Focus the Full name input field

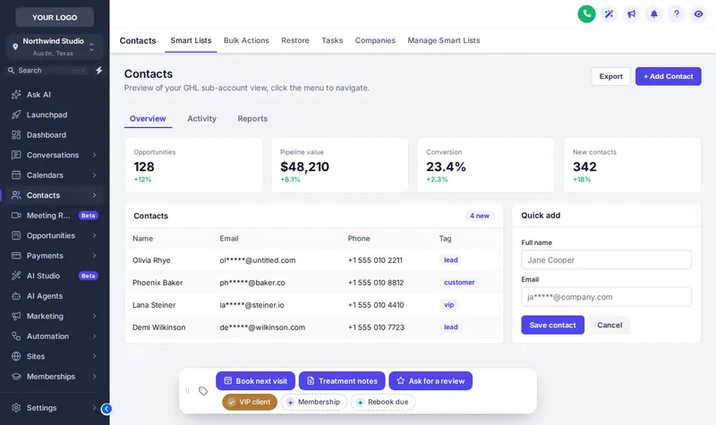point(606,259)
